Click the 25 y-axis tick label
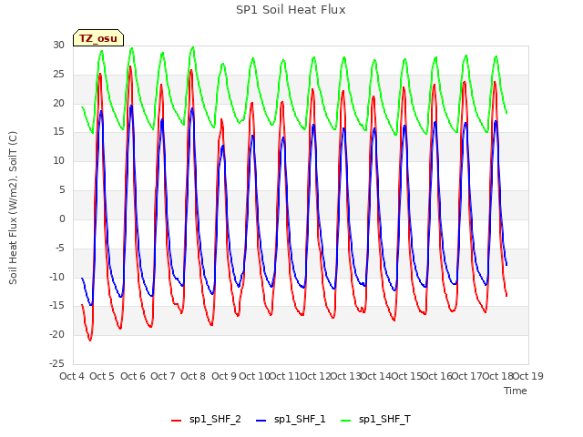Screen dimensions: 583x437 click(58, 75)
